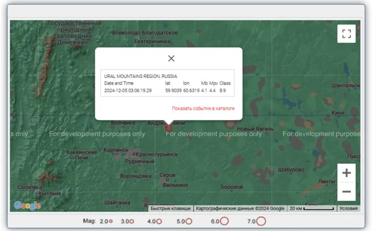
Task: Toggle the 20 км map scale units
Action: pos(311,208)
